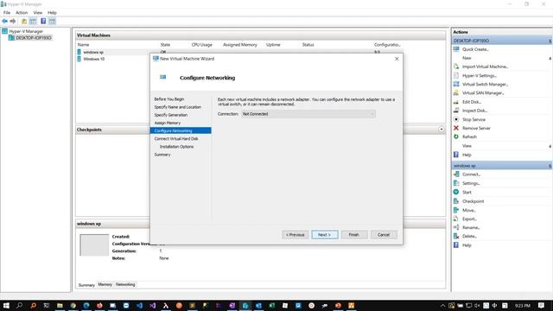The image size is (553, 311).
Task: Click Start action for windows xp
Action: click(x=467, y=192)
